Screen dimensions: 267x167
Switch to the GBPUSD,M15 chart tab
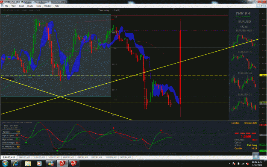24,157
